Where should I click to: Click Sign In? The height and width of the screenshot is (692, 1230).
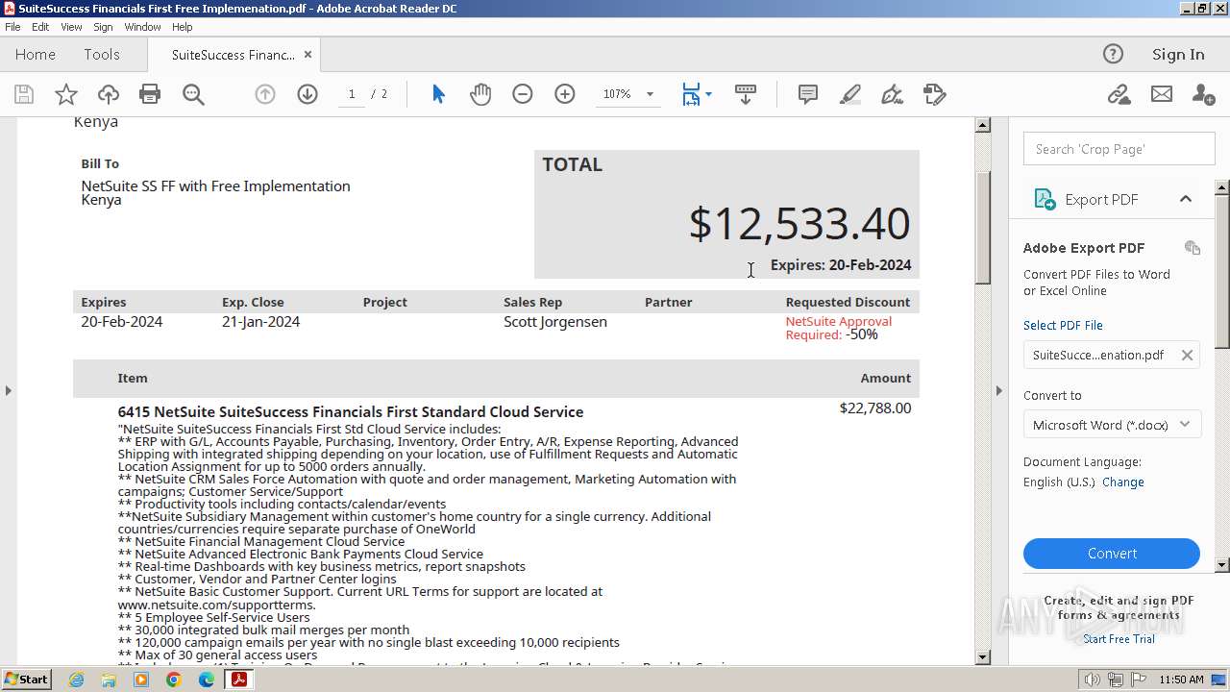1178,54
